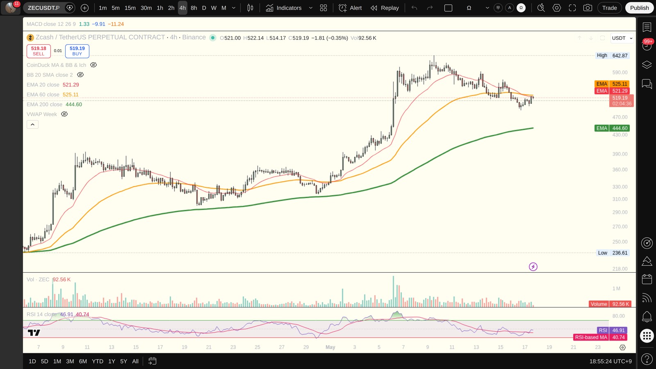Viewport: 656px width, 369px height.
Task: Undo the last chart action
Action: (x=414, y=8)
